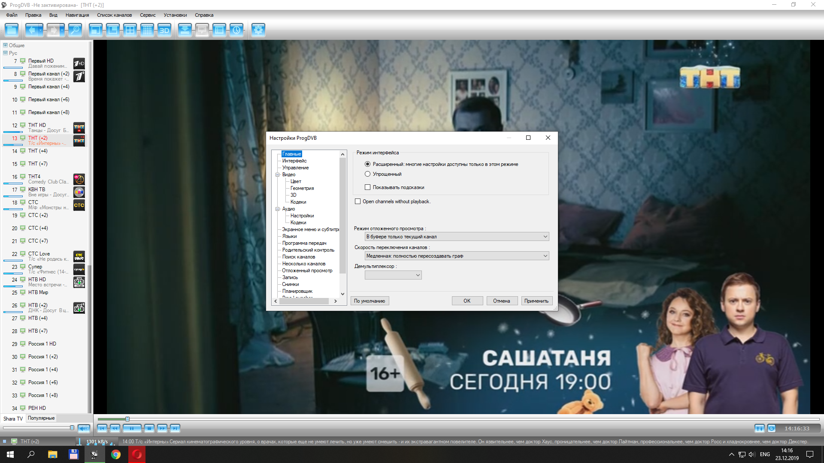Select the dense grid mosaic layout icon
Screen dimensions: 824x463
(147, 30)
